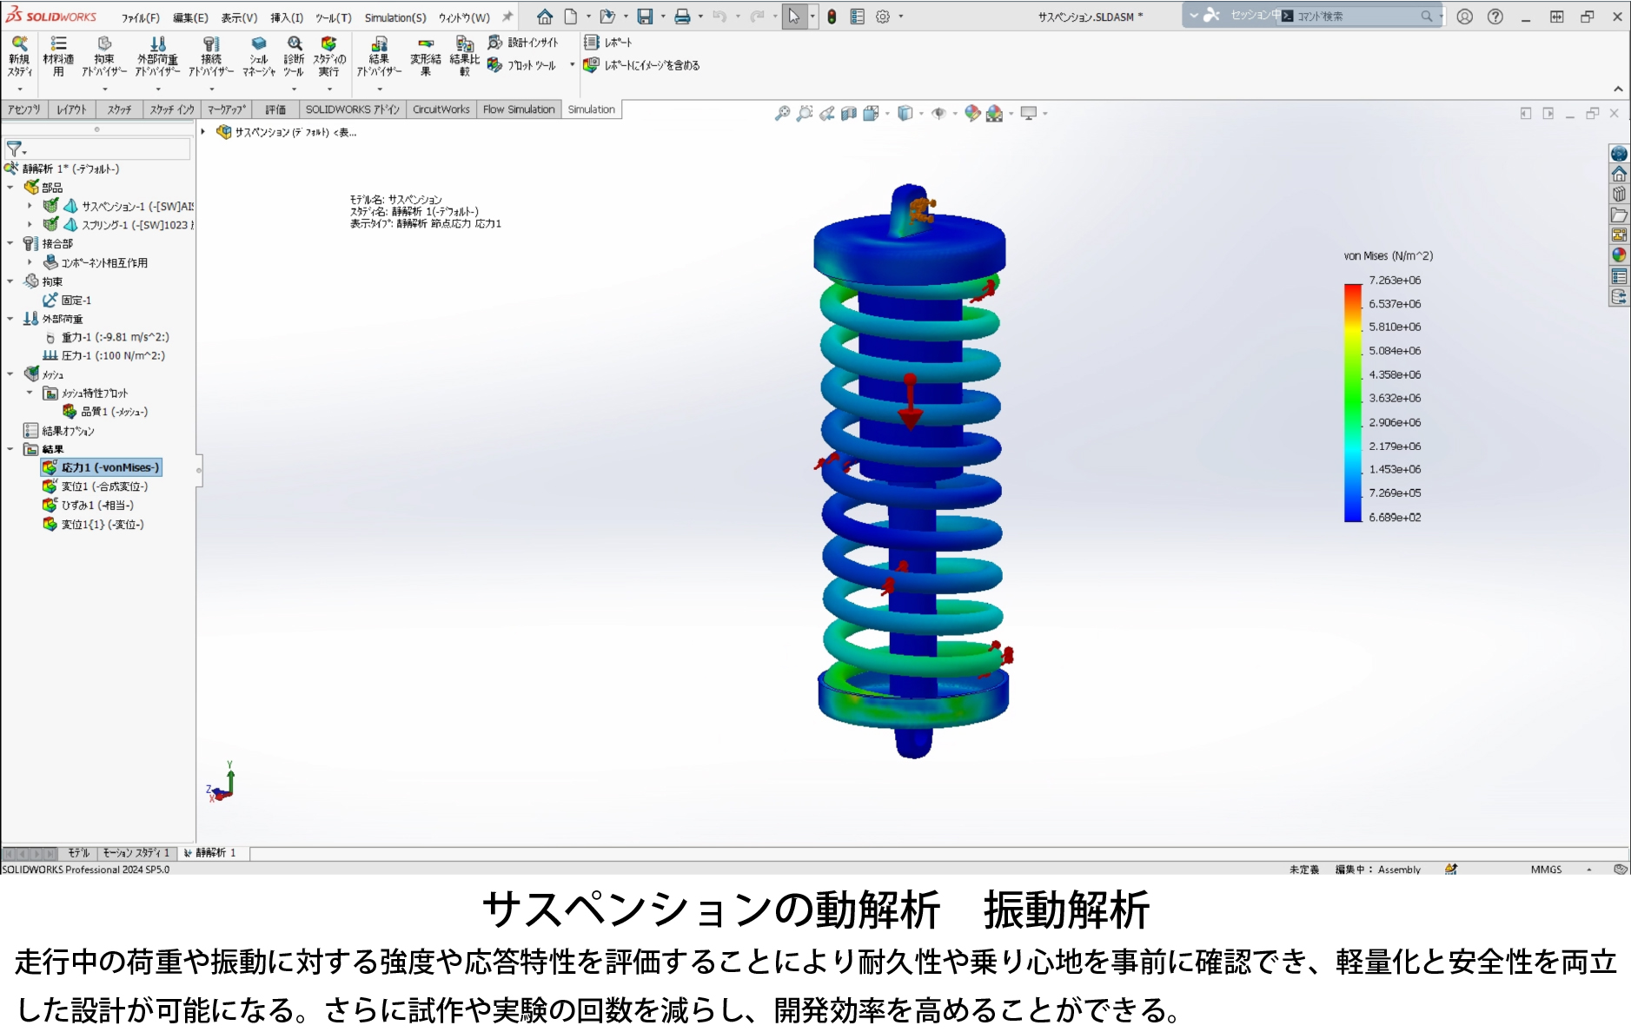Open the Appearances task pane icon with color ball

[x=1619, y=255]
